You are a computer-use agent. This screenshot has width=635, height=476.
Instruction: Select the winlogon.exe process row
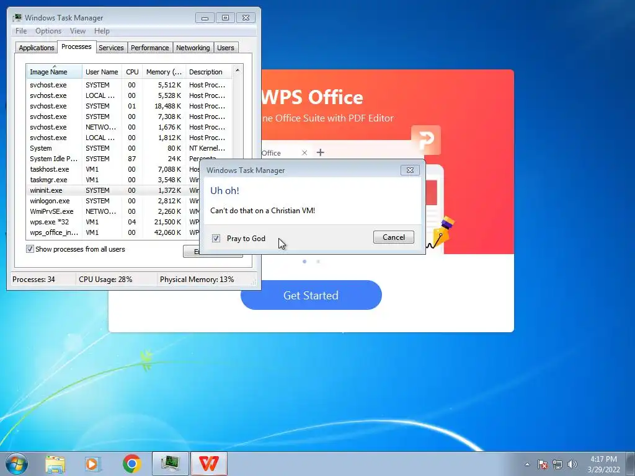point(113,201)
